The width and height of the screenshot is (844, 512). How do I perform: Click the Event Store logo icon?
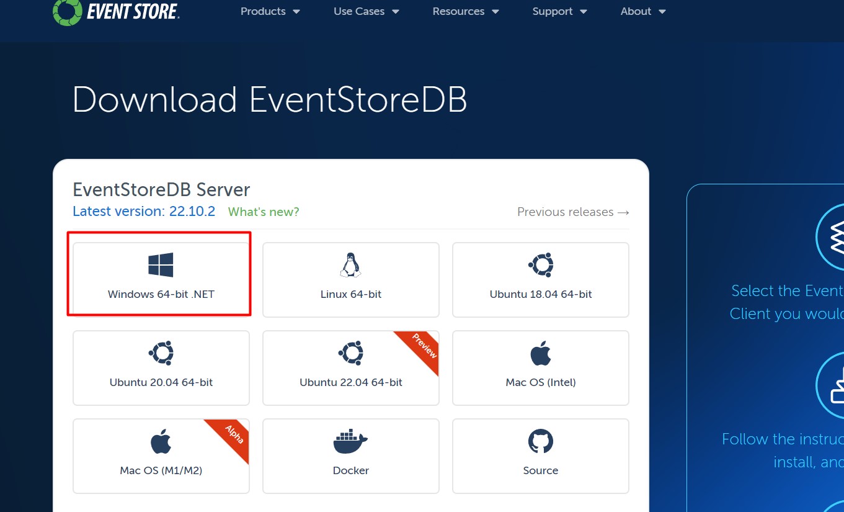[x=67, y=12]
